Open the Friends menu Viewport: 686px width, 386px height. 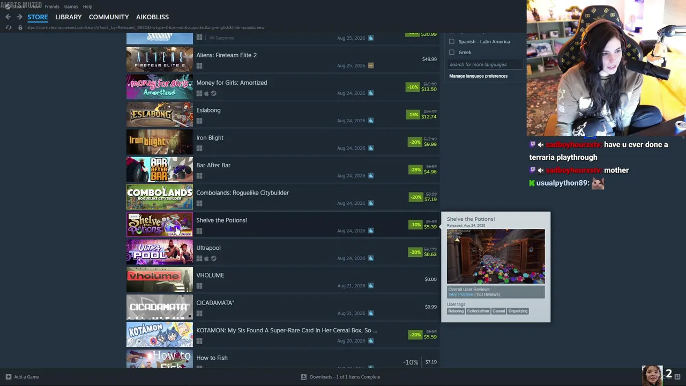[x=52, y=6]
